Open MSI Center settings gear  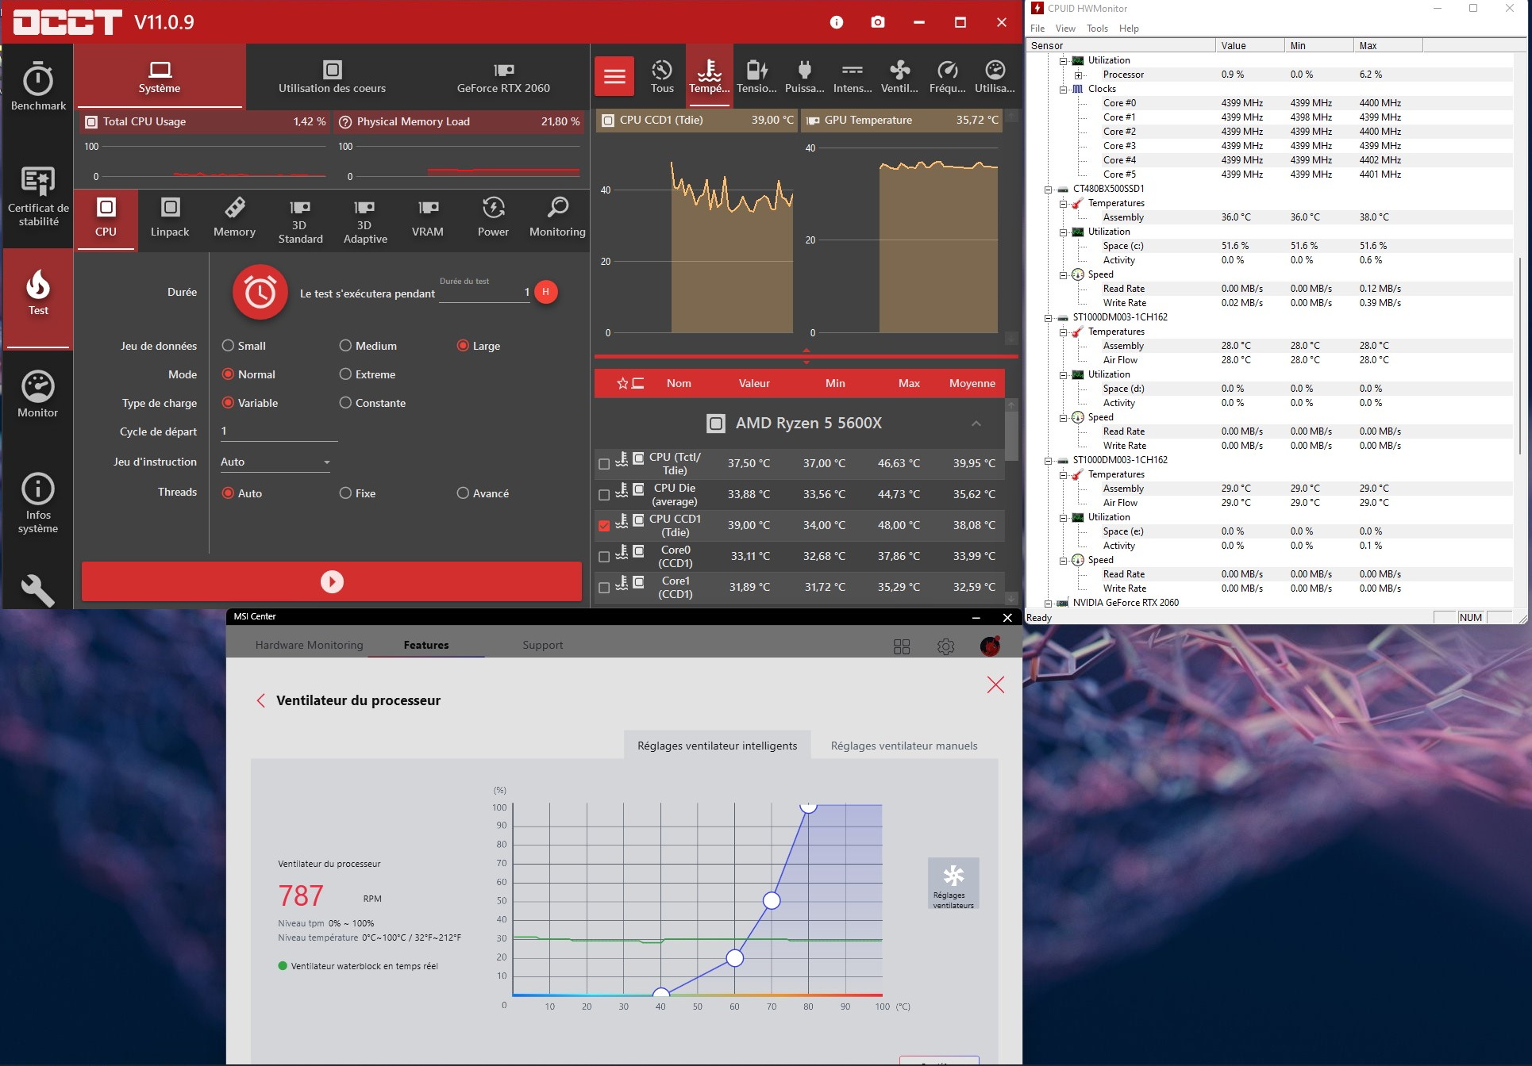point(945,646)
